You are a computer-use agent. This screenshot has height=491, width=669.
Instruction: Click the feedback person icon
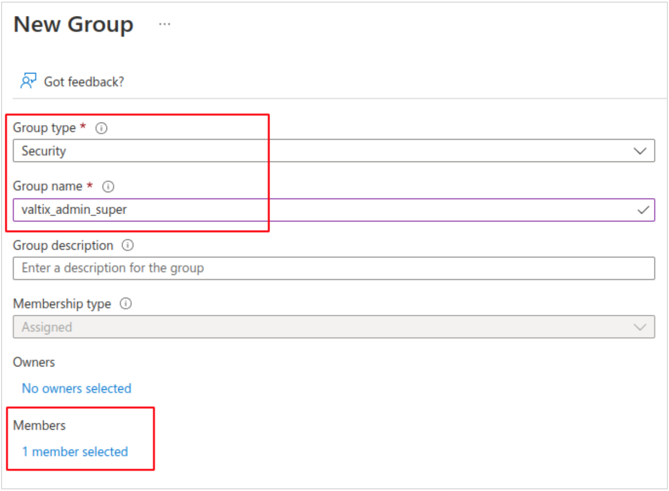[x=28, y=81]
